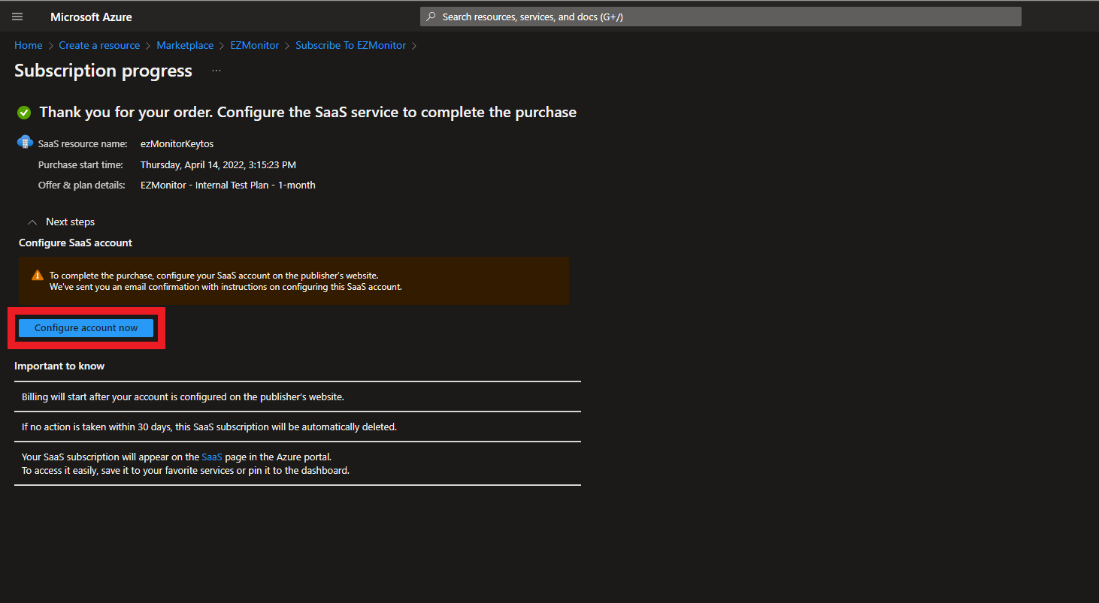1099x603 pixels.
Task: Collapse the Next steps section
Action: (x=61, y=222)
